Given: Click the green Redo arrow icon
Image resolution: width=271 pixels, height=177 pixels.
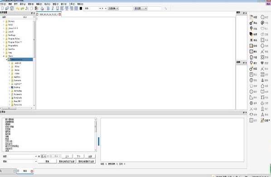Looking at the screenshot, I should coord(22,8).
